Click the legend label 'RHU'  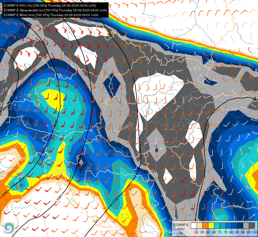point(181,229)
